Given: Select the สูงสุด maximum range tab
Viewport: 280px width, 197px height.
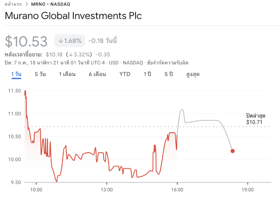Looking at the screenshot, I should click(x=193, y=74).
